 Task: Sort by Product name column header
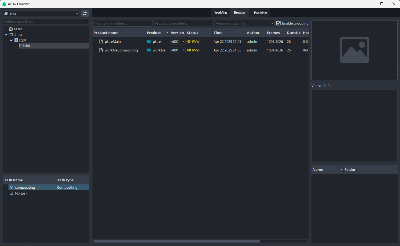119,33
